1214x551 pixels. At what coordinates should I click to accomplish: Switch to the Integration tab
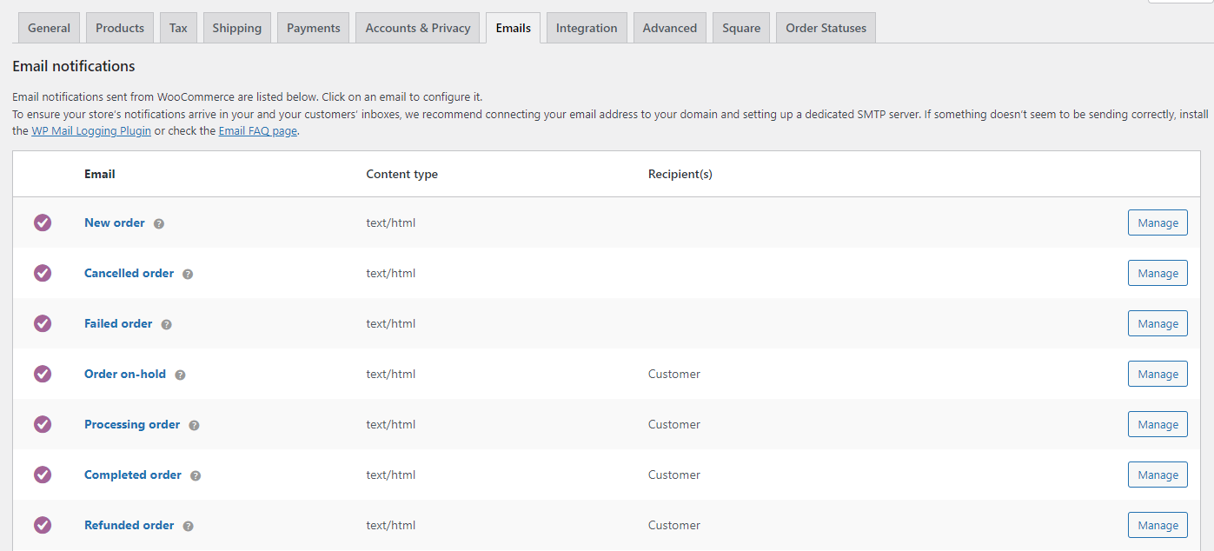[x=587, y=28]
